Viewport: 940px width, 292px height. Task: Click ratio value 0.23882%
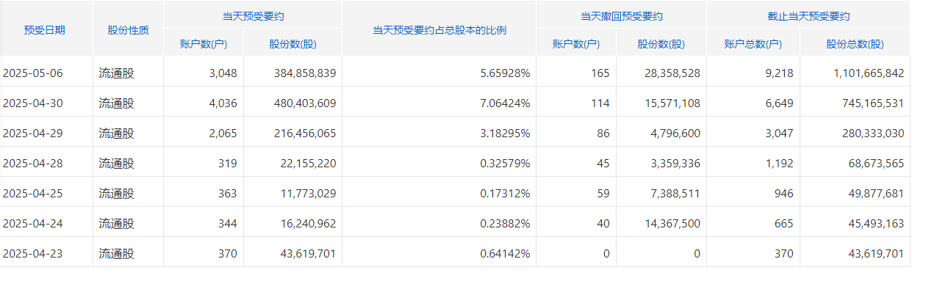pos(505,223)
